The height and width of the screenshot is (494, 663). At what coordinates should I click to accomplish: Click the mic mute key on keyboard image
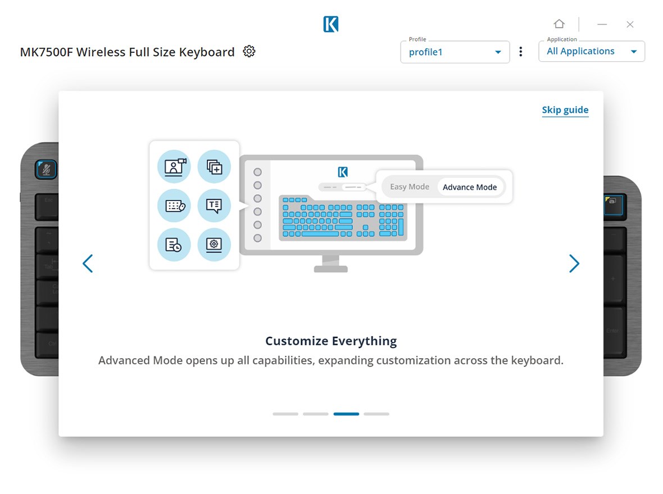[x=46, y=170]
